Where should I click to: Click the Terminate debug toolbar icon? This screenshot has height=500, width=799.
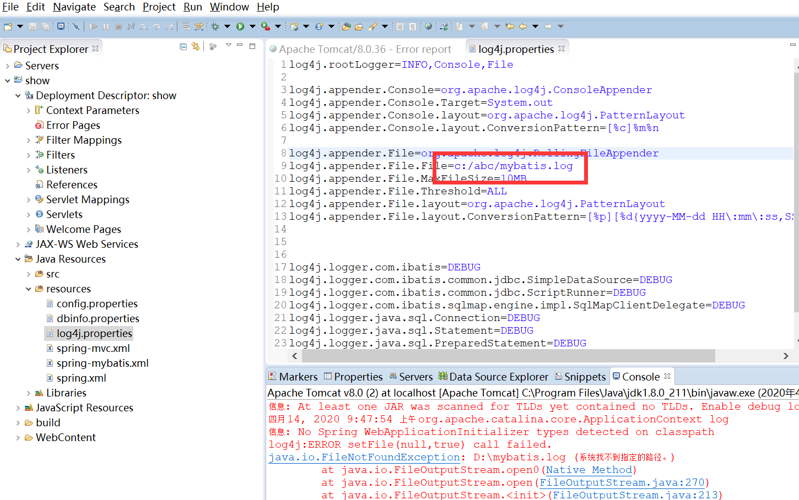click(x=118, y=26)
